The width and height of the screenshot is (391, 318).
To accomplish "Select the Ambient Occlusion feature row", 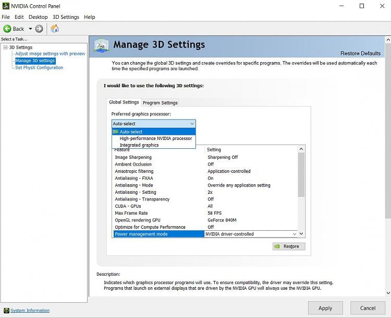I will [206, 164].
